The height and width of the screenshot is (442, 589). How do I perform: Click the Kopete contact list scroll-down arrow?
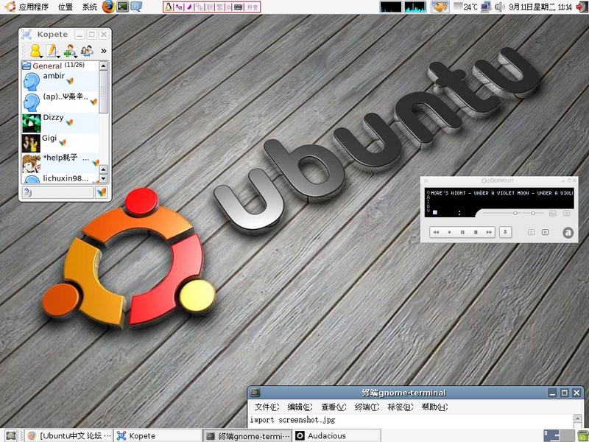(x=103, y=178)
